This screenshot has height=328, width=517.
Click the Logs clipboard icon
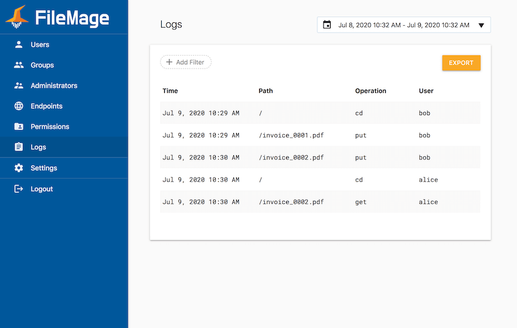pos(19,147)
